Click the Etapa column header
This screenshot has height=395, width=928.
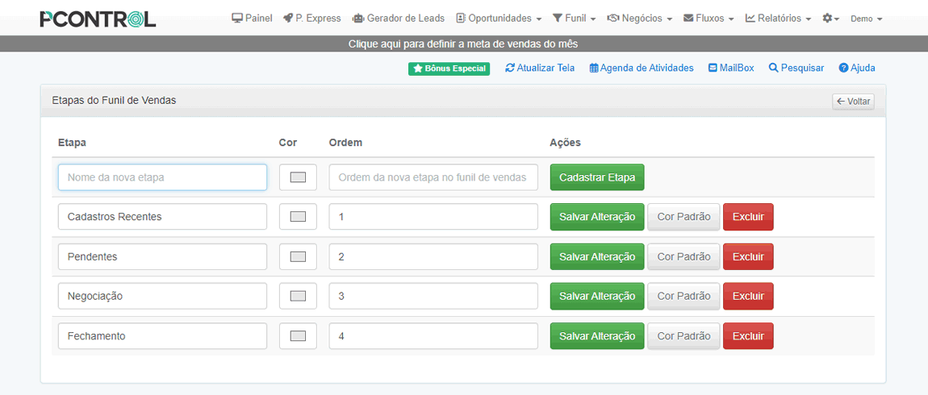click(x=72, y=143)
